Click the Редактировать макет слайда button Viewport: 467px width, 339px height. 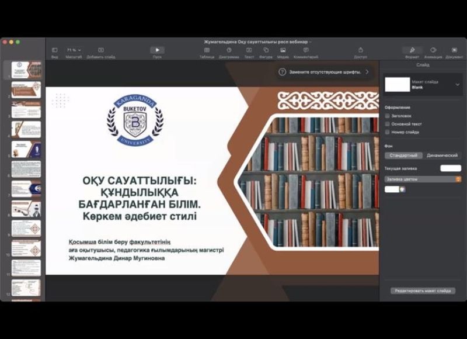click(423, 290)
